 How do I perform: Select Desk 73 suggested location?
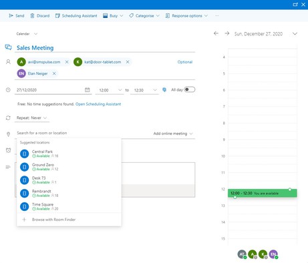point(69,180)
